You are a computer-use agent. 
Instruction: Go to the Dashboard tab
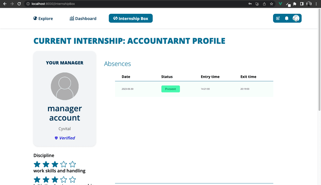[83, 18]
